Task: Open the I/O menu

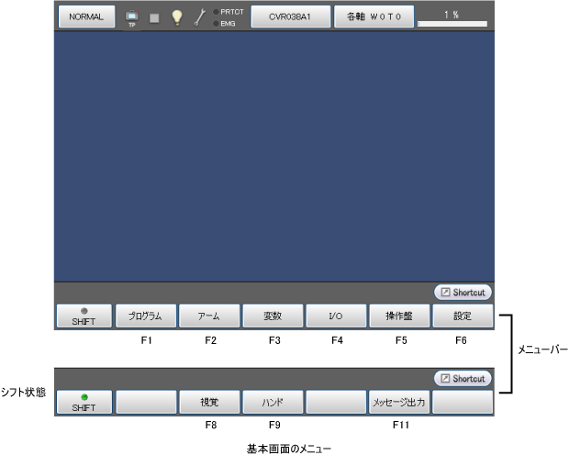Action: [x=335, y=316]
